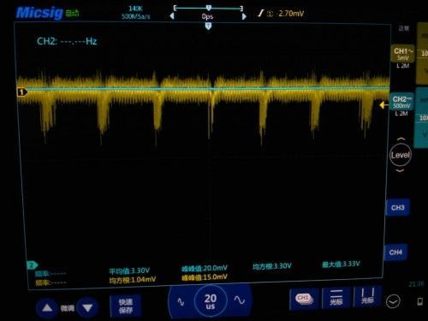Lower trigger level with chevron below Level
The height and width of the screenshot is (321, 428).
click(400, 170)
